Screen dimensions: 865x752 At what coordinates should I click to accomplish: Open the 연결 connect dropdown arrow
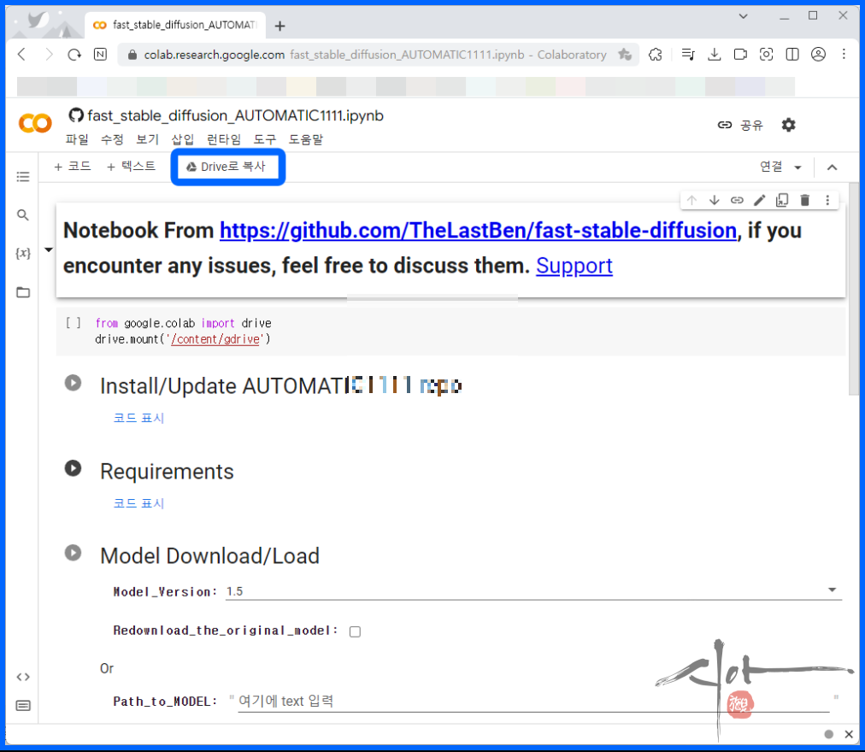click(x=797, y=167)
